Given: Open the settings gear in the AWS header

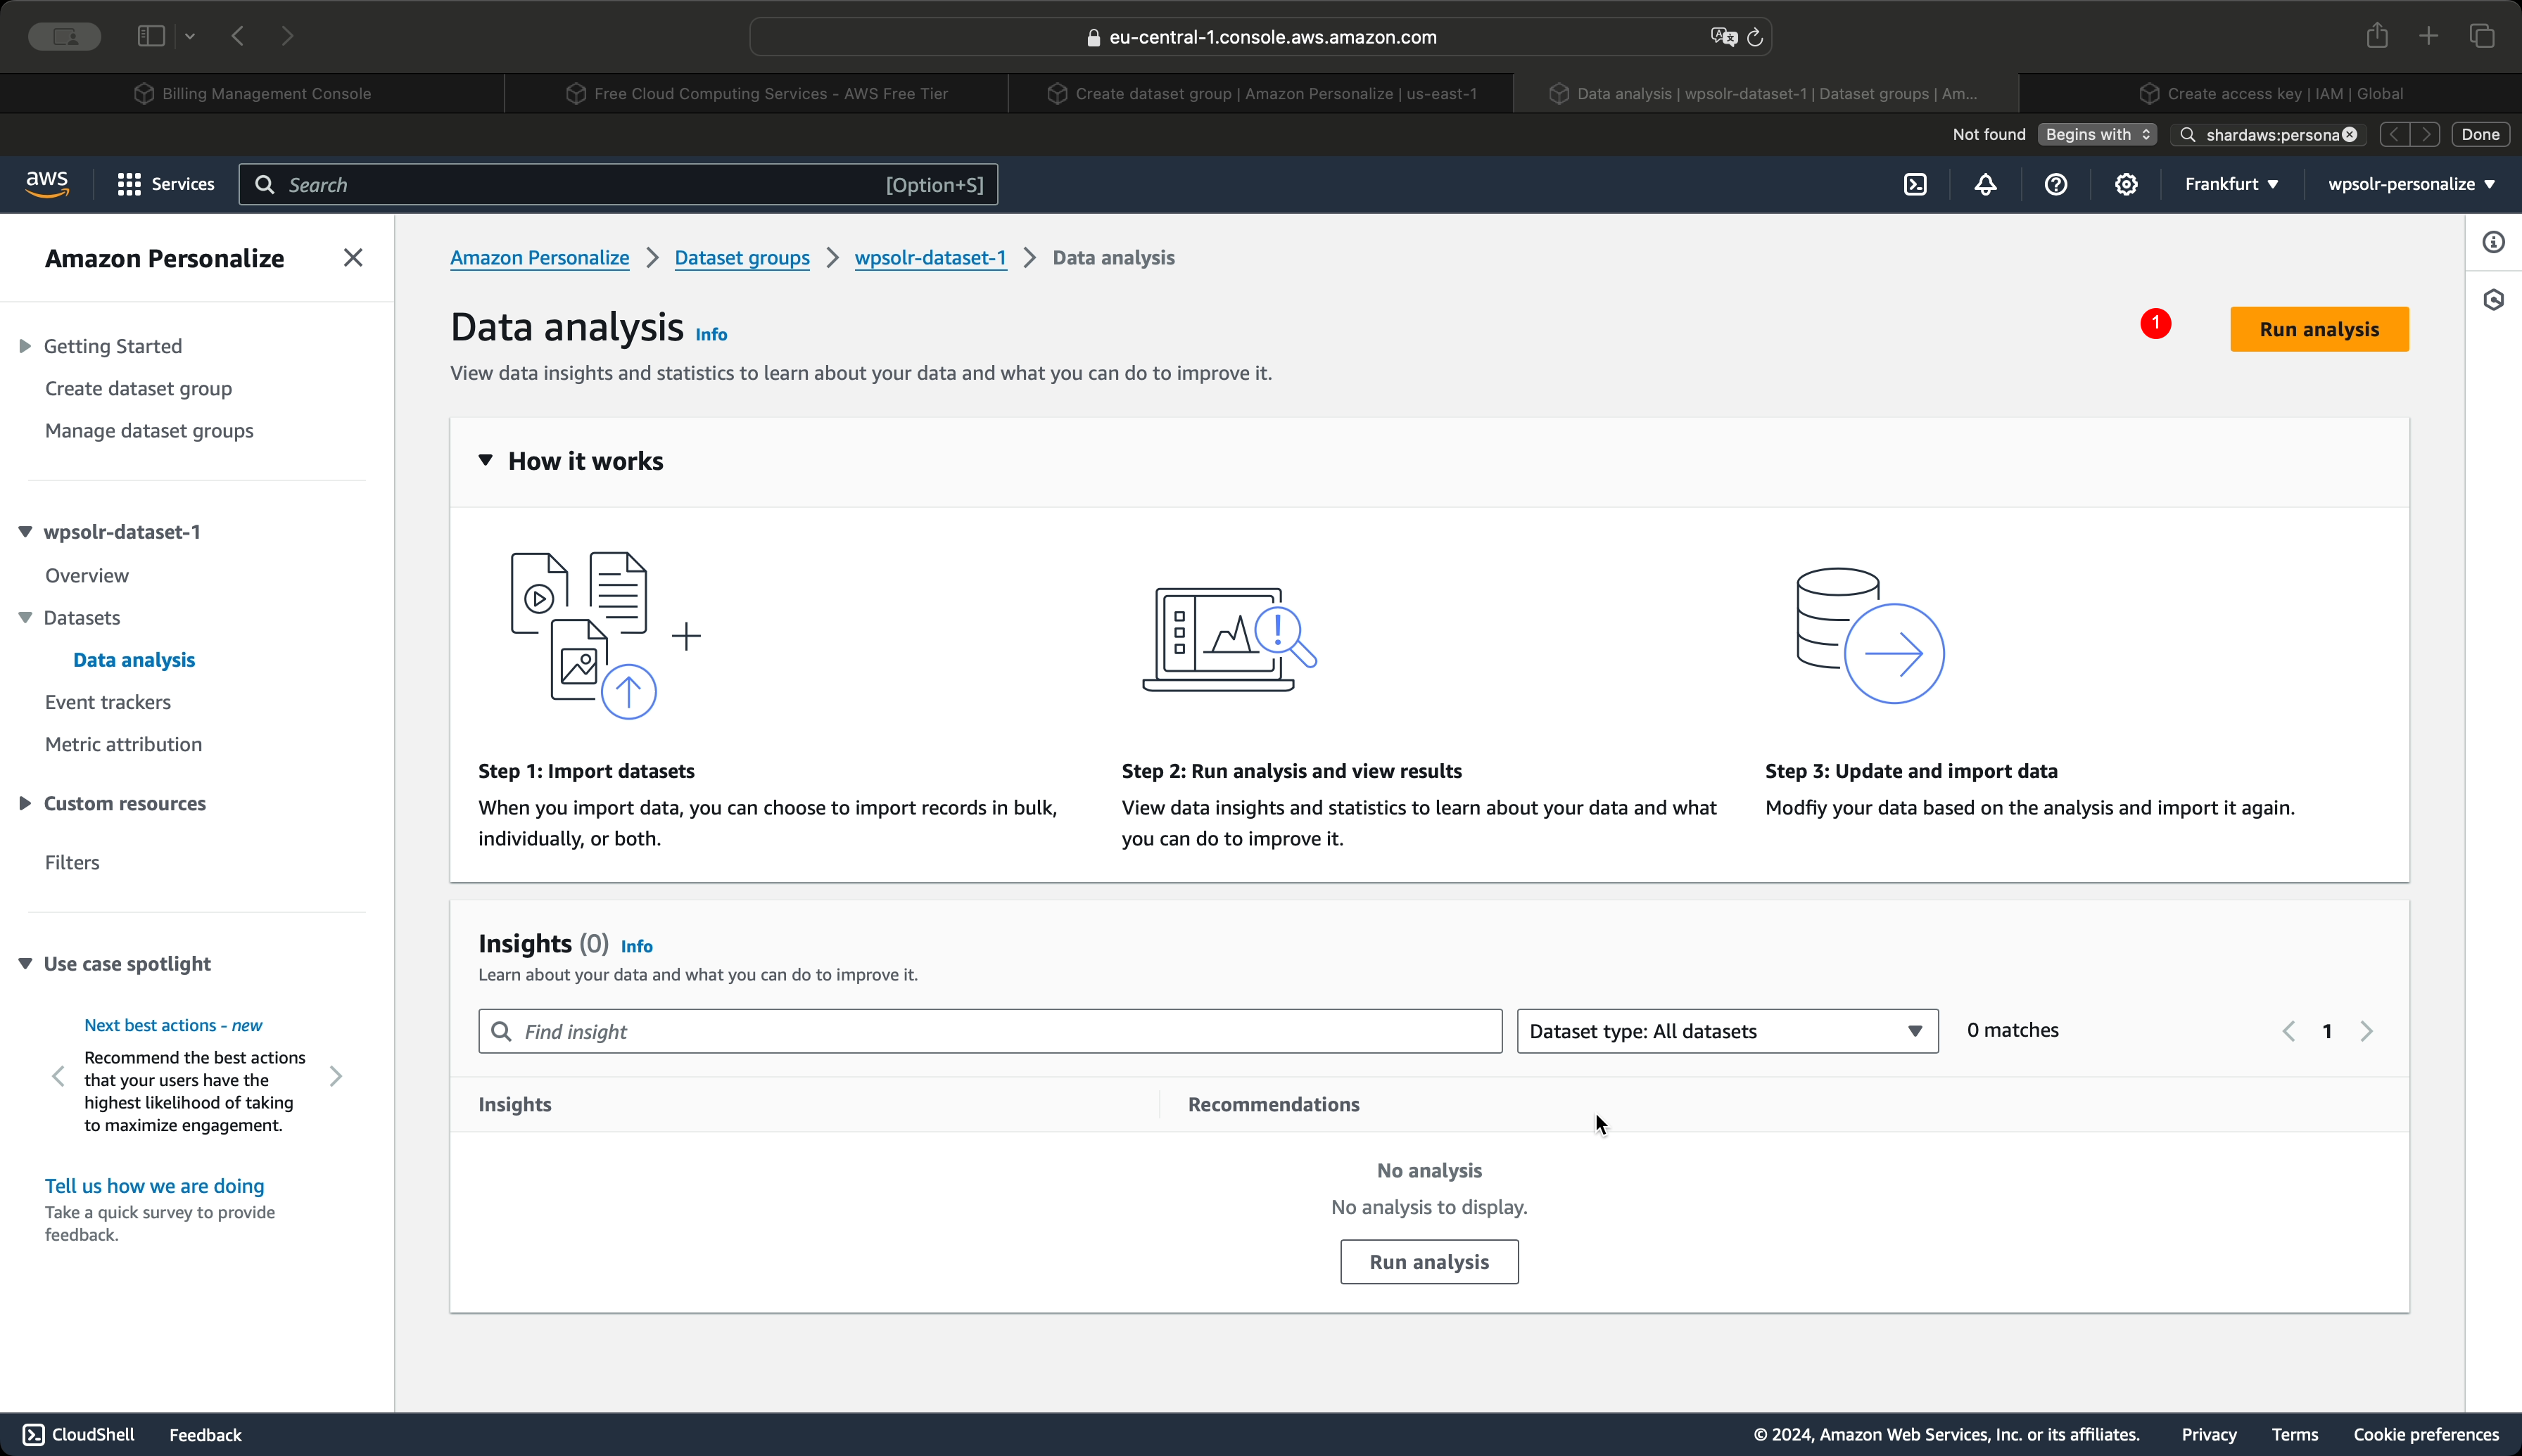Looking at the screenshot, I should click(x=2126, y=184).
